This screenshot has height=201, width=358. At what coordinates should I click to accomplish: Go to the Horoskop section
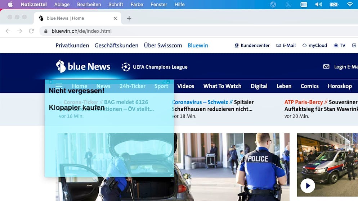(340, 86)
